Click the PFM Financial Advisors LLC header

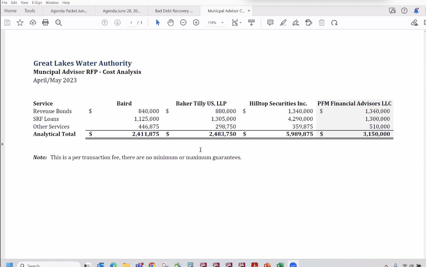354,103
